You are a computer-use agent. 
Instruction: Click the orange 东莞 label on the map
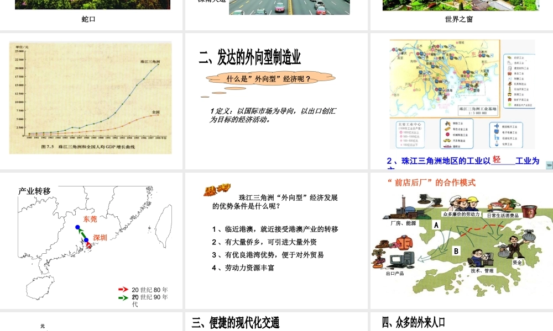pyautogui.click(x=90, y=219)
